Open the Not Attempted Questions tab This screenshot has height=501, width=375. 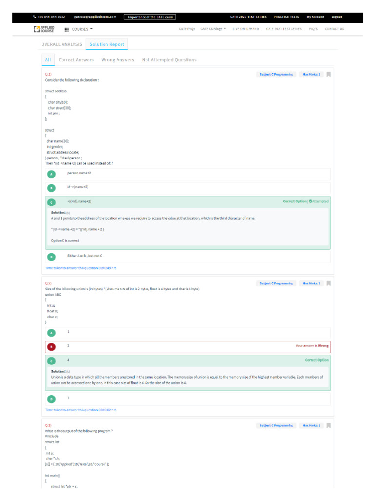169,60
